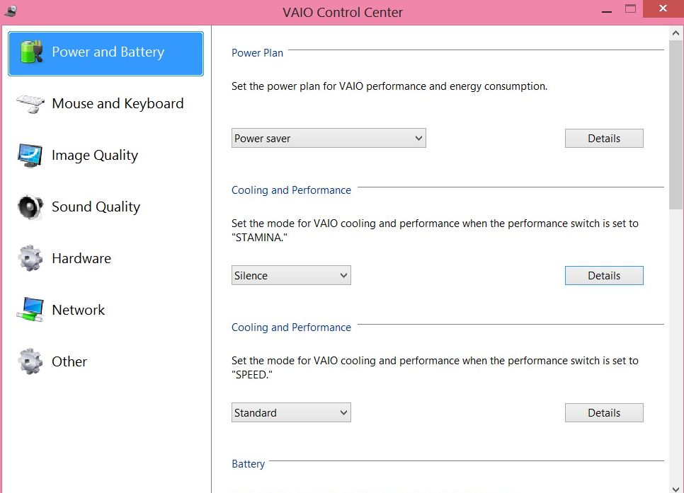This screenshot has height=493, width=684.
Task: Select the Sound Quality category
Action: click(96, 207)
